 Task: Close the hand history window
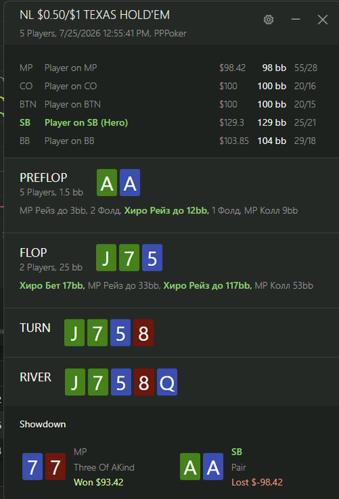pyautogui.click(x=323, y=20)
